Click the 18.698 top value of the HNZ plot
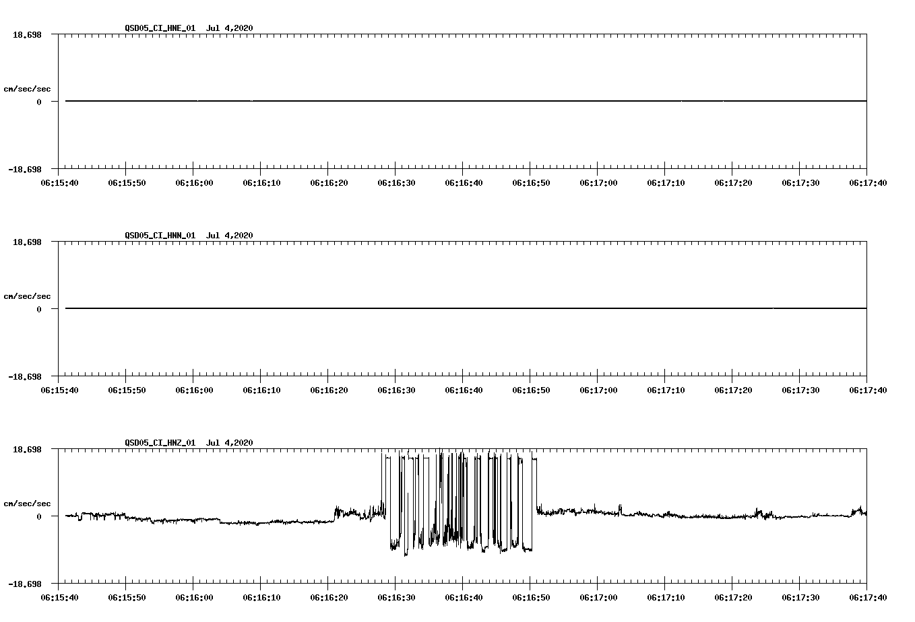This screenshot has width=915, height=622. [27, 448]
